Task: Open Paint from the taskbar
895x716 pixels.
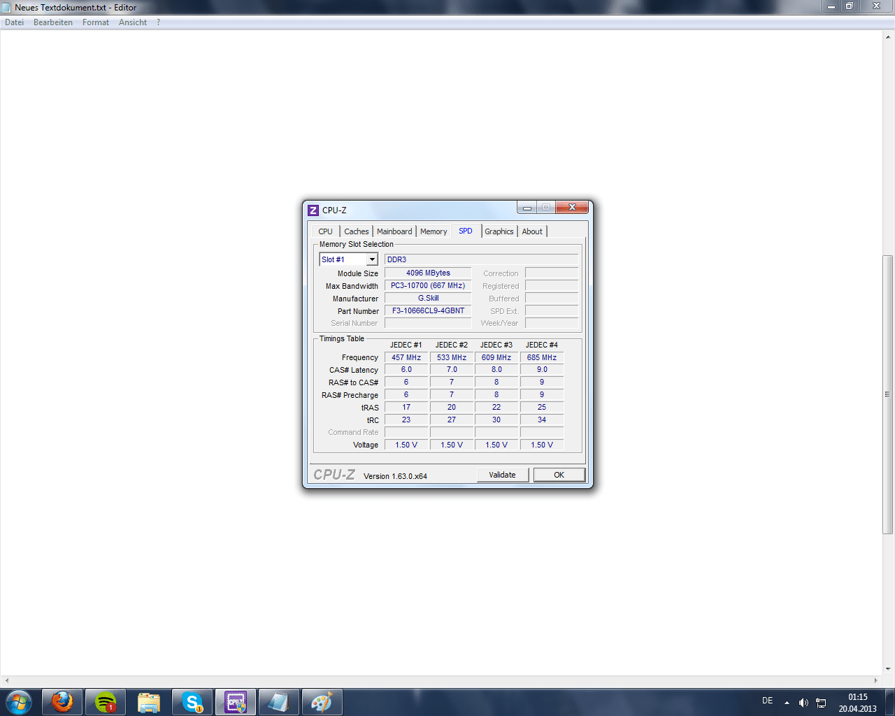Action: point(322,702)
